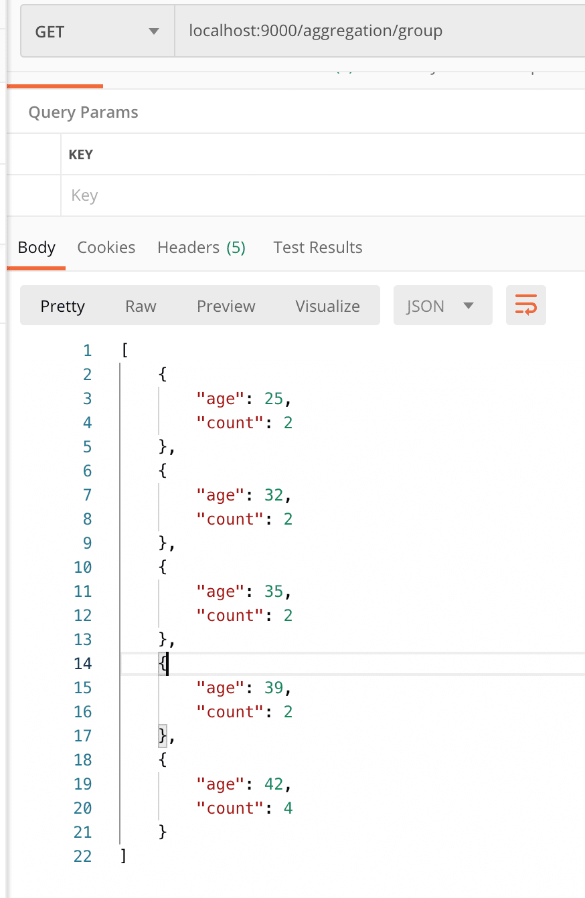Select the Pretty view button

[63, 306]
